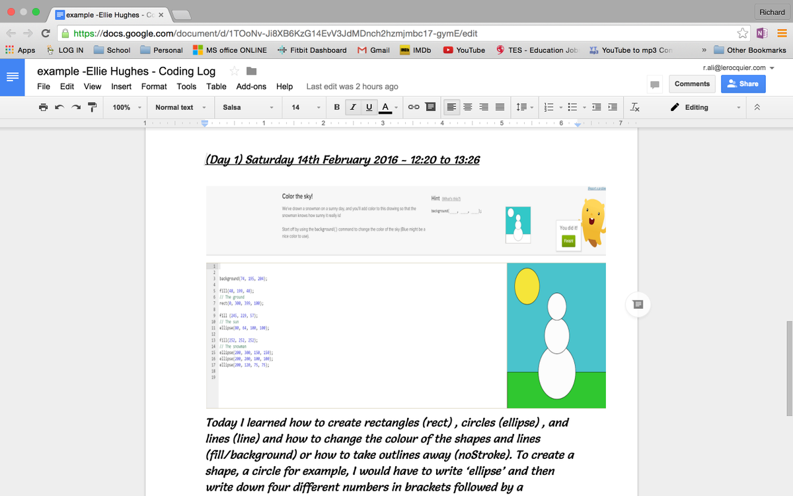Open the text color picker

click(x=389, y=107)
